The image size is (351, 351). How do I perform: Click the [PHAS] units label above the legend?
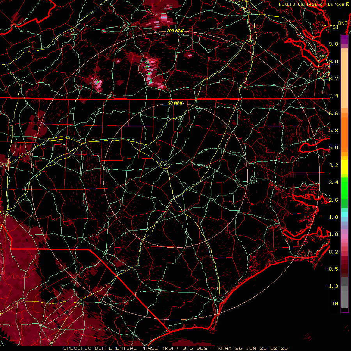330,27
